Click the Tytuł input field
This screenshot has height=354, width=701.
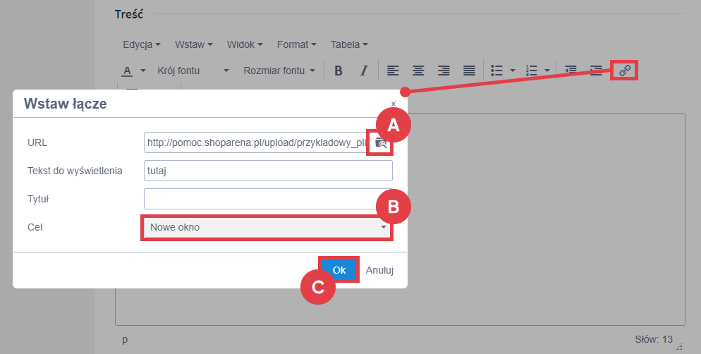tap(268, 199)
